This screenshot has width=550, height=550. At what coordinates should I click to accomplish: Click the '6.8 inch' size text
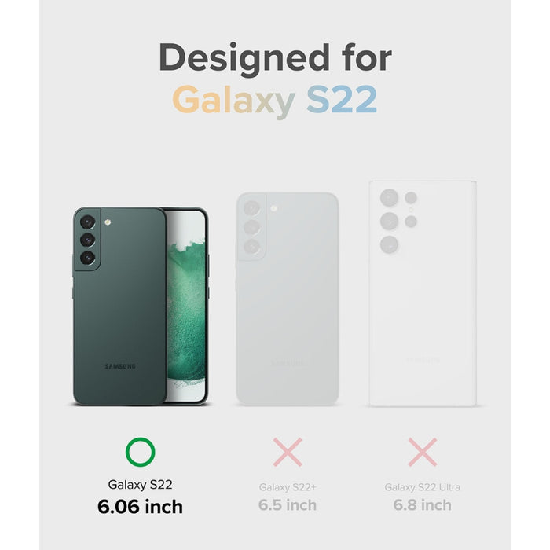pos(423,505)
